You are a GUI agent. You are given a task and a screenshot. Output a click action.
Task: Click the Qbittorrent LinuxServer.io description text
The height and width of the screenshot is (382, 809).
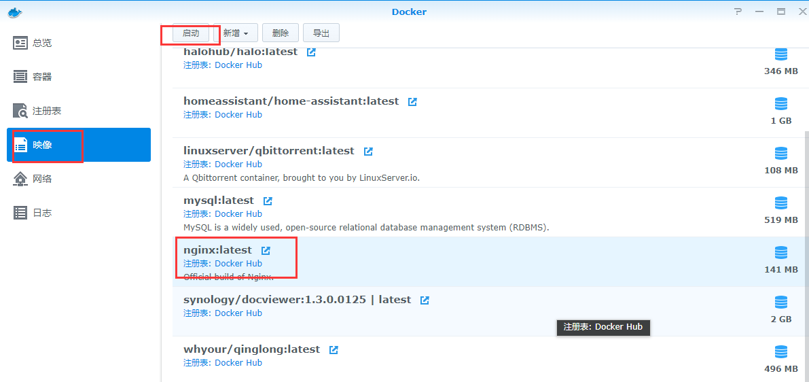(x=302, y=177)
